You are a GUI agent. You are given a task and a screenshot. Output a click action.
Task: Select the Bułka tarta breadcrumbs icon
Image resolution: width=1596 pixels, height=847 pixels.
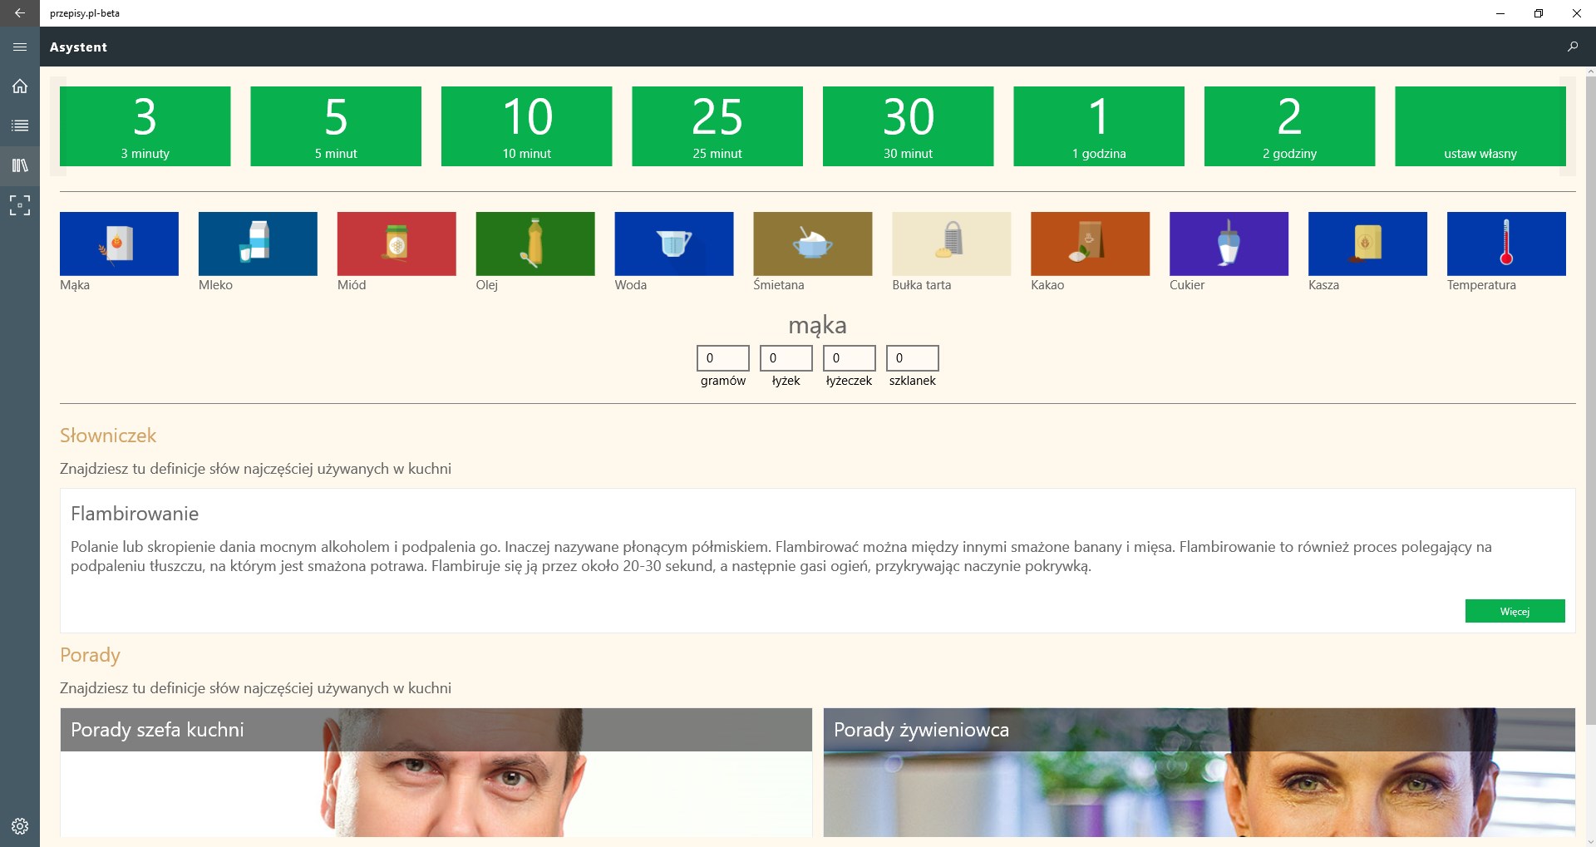click(952, 244)
